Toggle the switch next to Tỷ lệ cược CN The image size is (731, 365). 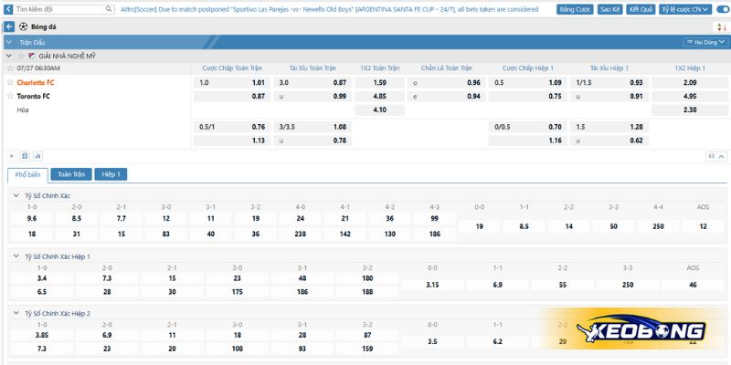[x=722, y=9]
